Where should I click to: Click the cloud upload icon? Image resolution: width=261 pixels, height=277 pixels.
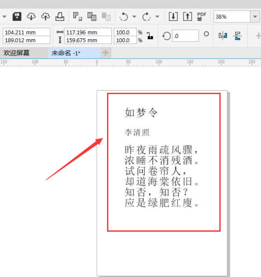46,16
